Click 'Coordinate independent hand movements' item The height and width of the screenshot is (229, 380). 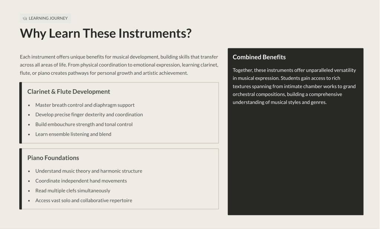coord(81,181)
